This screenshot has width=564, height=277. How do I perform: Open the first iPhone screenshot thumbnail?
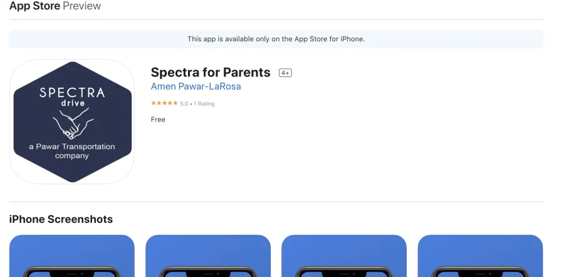click(x=72, y=256)
